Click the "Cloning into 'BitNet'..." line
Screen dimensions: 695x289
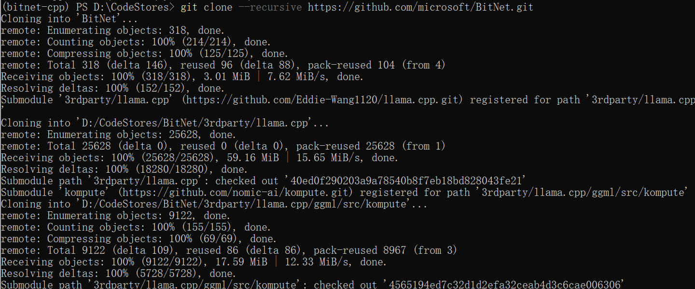(x=69, y=19)
